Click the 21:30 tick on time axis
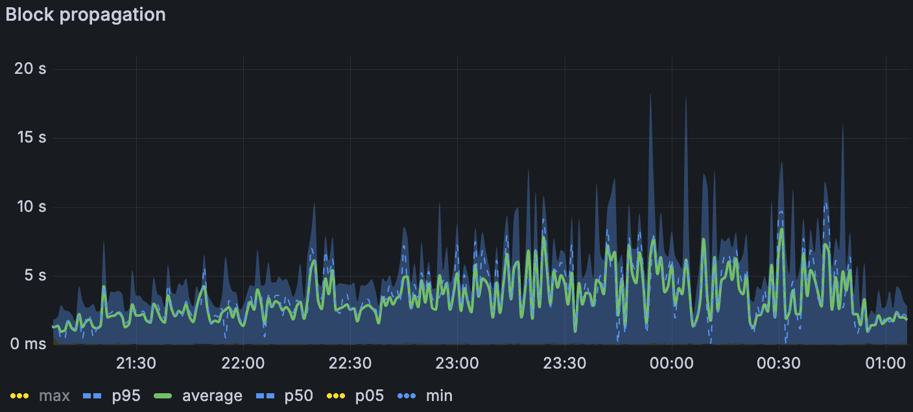 pos(136,363)
